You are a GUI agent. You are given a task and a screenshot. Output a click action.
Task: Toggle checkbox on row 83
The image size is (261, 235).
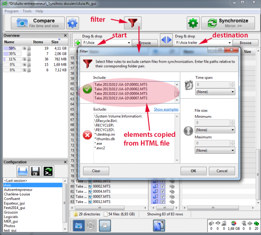click(162, 202)
